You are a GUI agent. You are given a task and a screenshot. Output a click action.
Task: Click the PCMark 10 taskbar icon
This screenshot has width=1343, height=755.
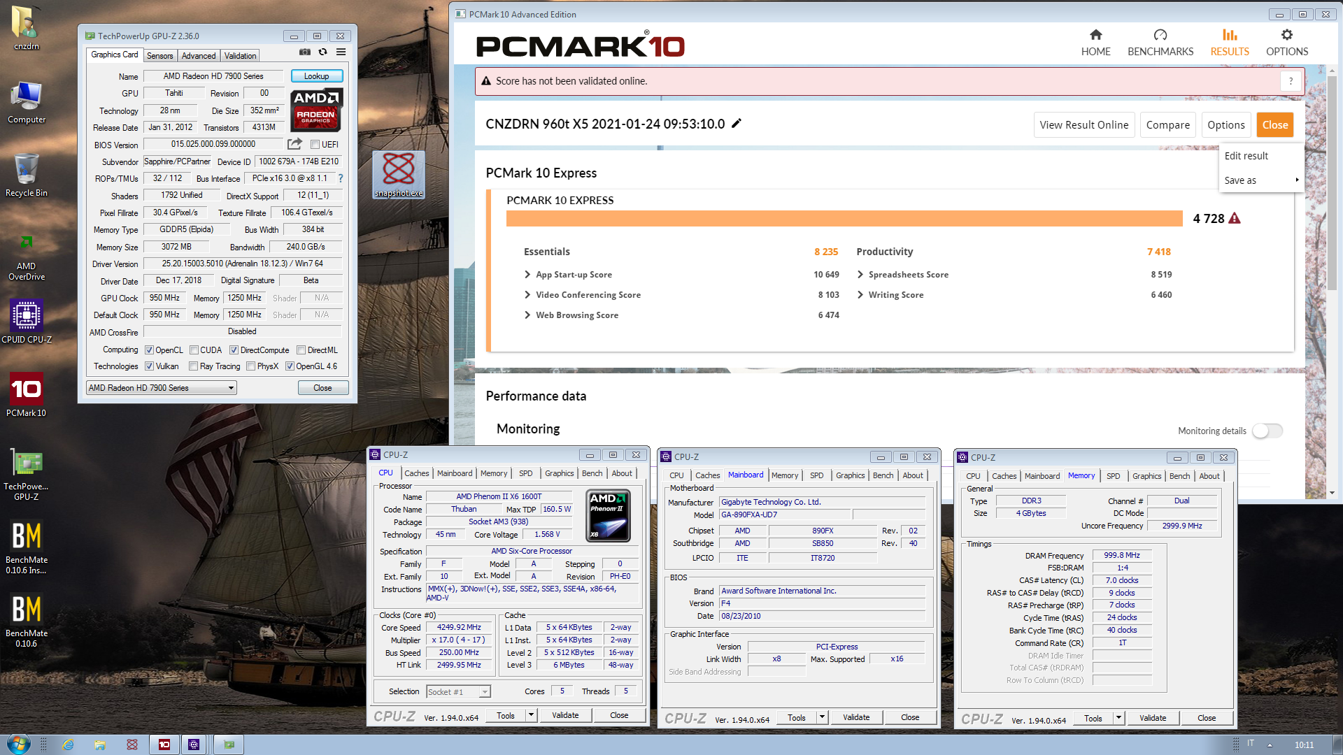(164, 745)
